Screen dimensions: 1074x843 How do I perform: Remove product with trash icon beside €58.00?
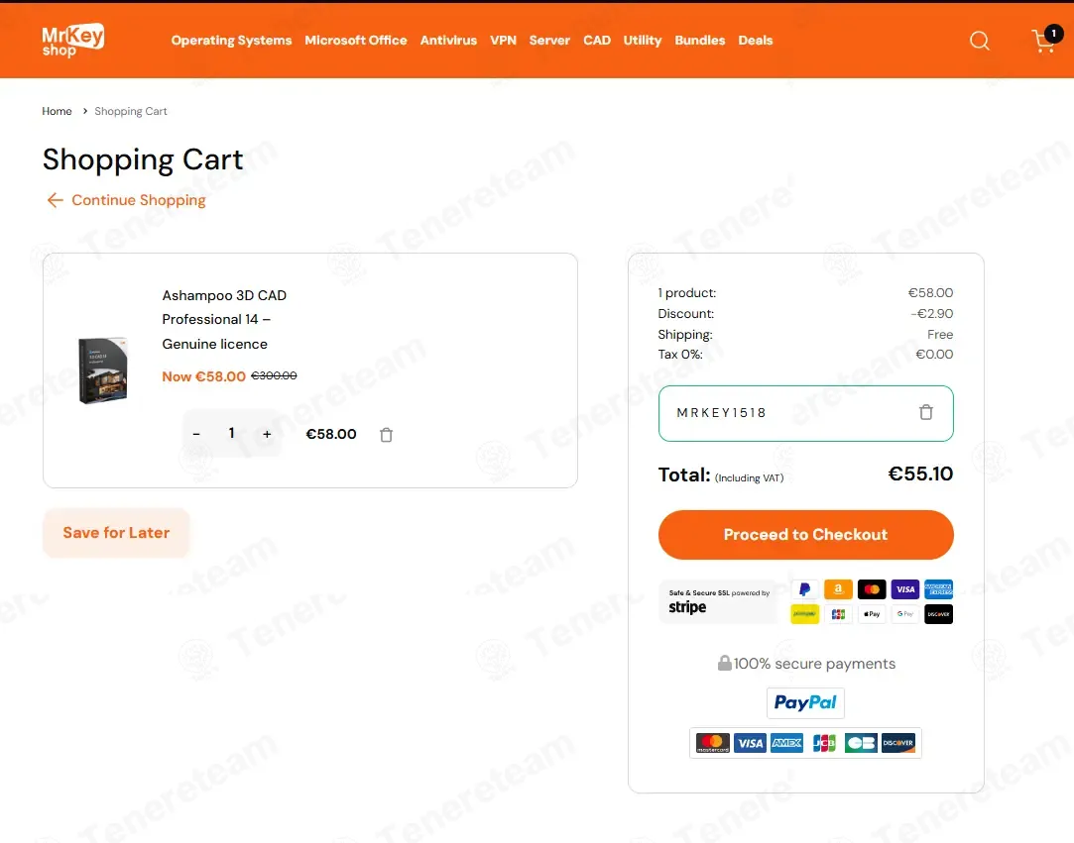coord(387,435)
